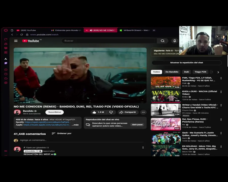
Task: Open Extensions cube icon in sidebar
Action: tap(6, 78)
